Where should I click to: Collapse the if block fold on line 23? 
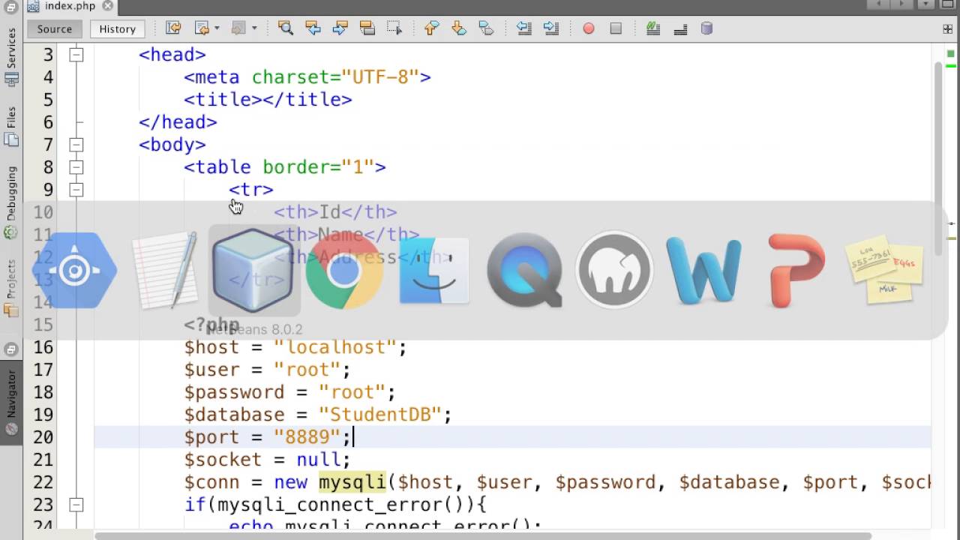pyautogui.click(x=76, y=505)
